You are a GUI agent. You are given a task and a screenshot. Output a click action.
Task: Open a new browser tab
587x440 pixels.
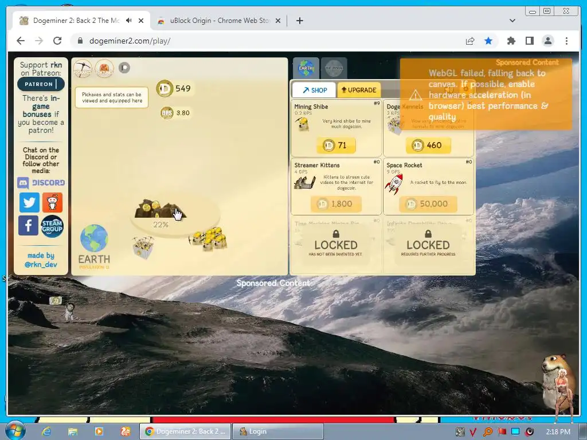[299, 21]
